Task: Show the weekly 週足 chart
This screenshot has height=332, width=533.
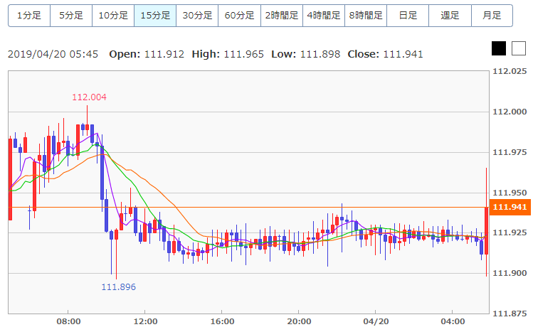Action: (450, 15)
